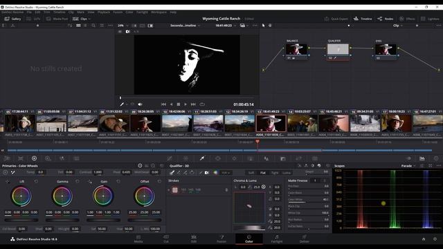Select the Flat qualifier preset

pos(263,173)
